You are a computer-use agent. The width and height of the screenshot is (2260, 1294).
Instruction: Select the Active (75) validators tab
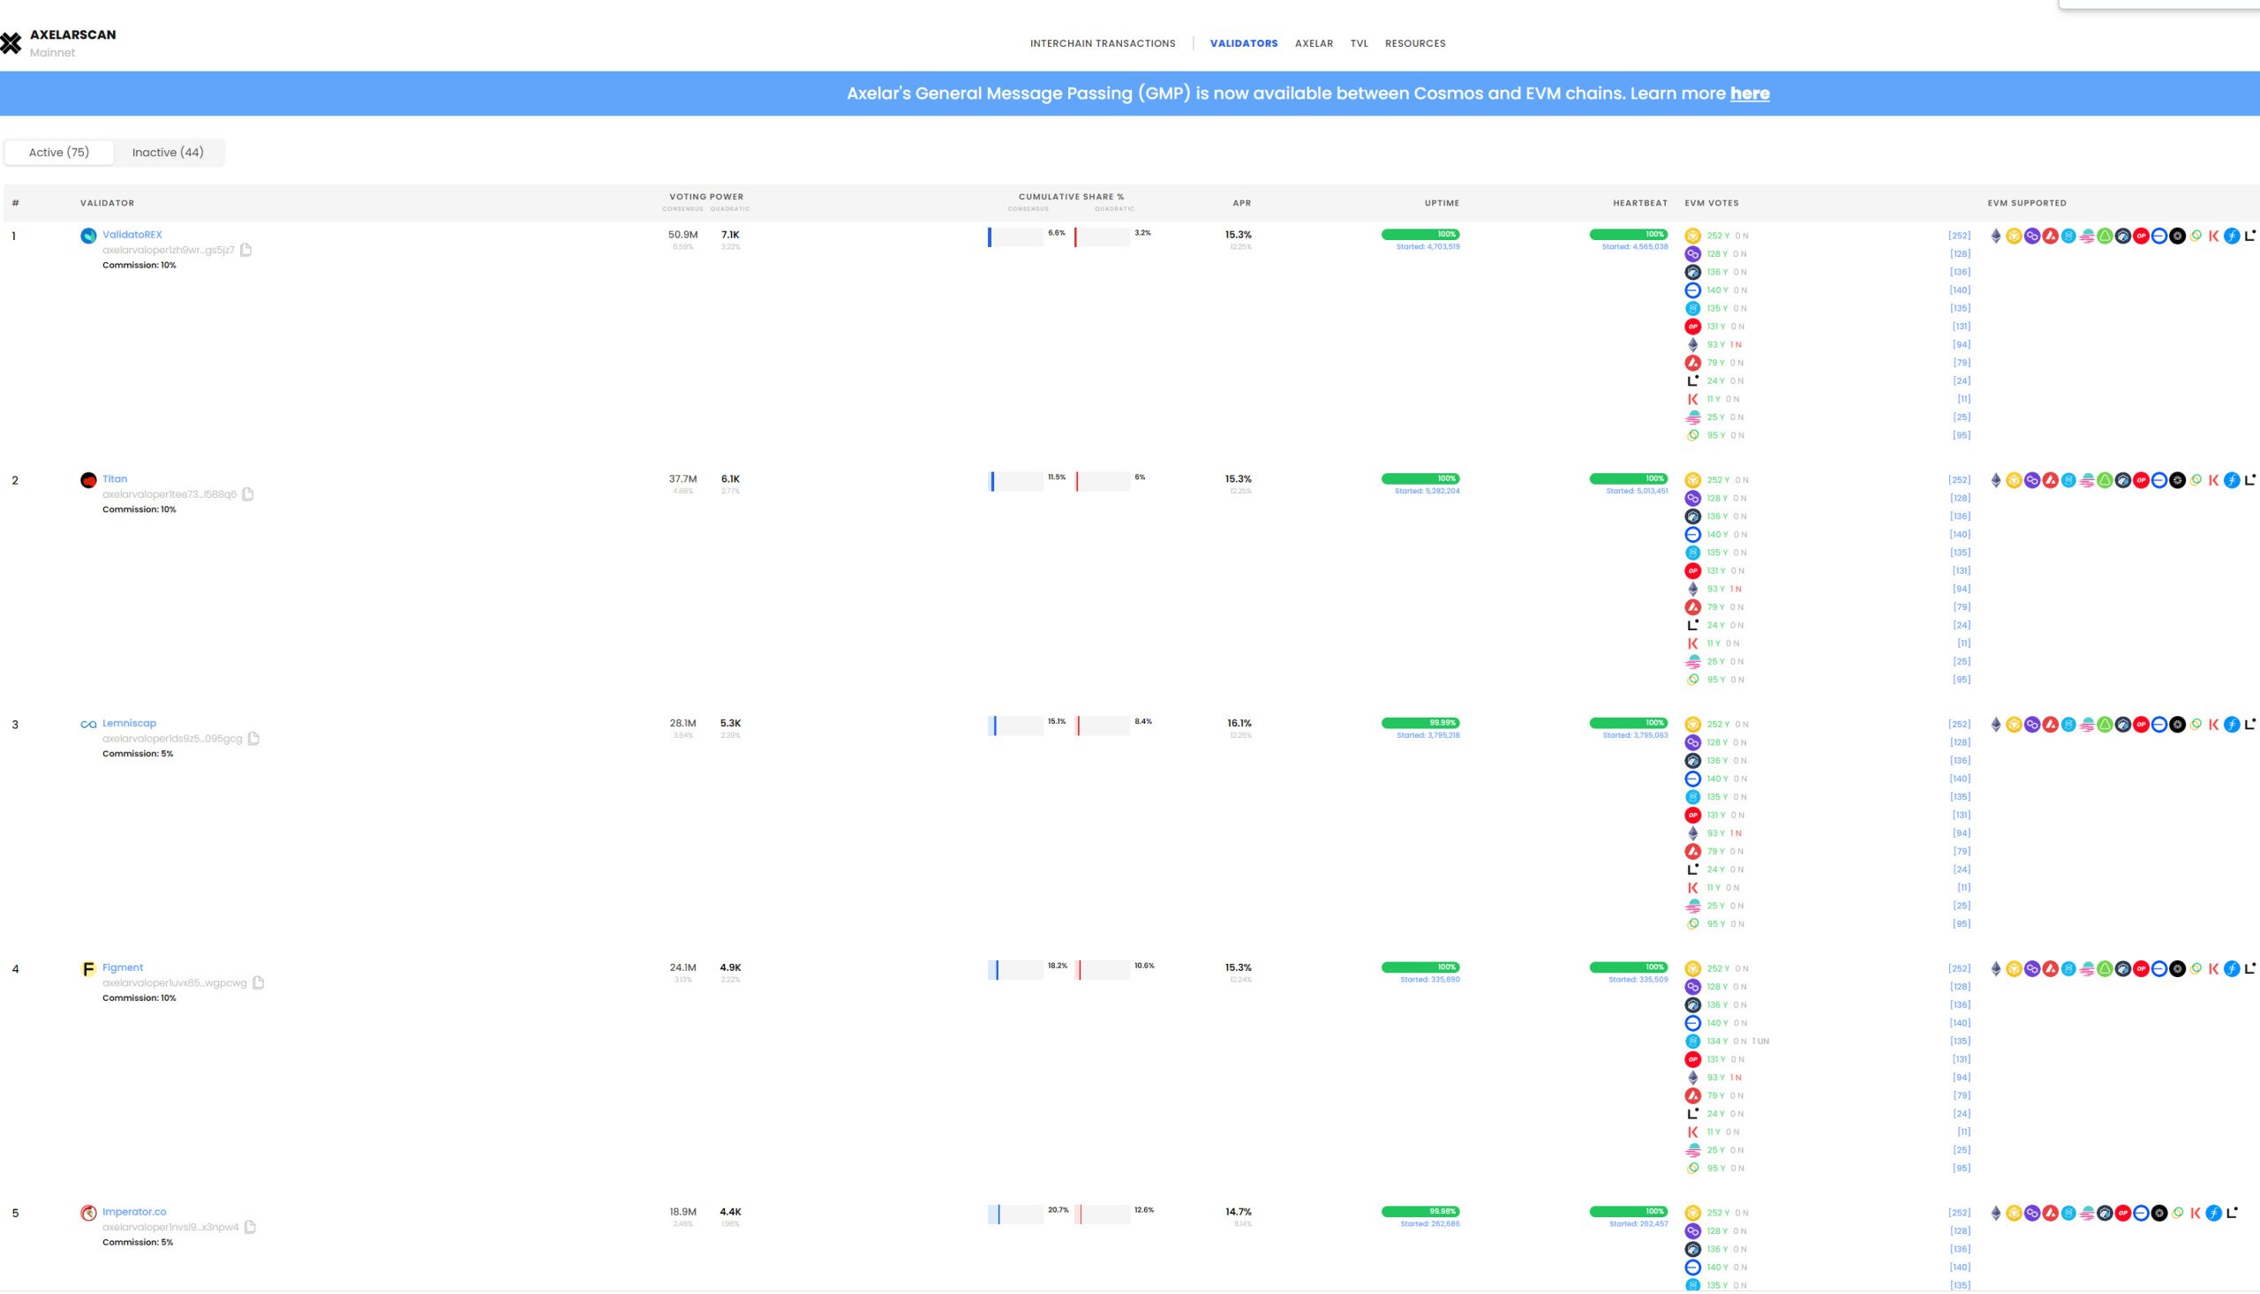coord(58,152)
